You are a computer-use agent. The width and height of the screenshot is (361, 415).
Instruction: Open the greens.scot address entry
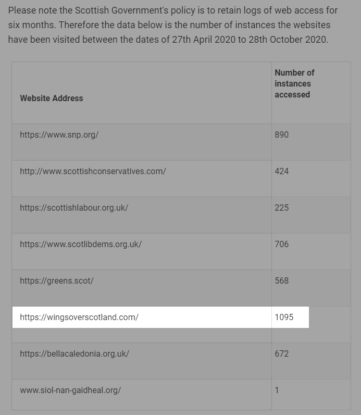pyautogui.click(x=57, y=281)
